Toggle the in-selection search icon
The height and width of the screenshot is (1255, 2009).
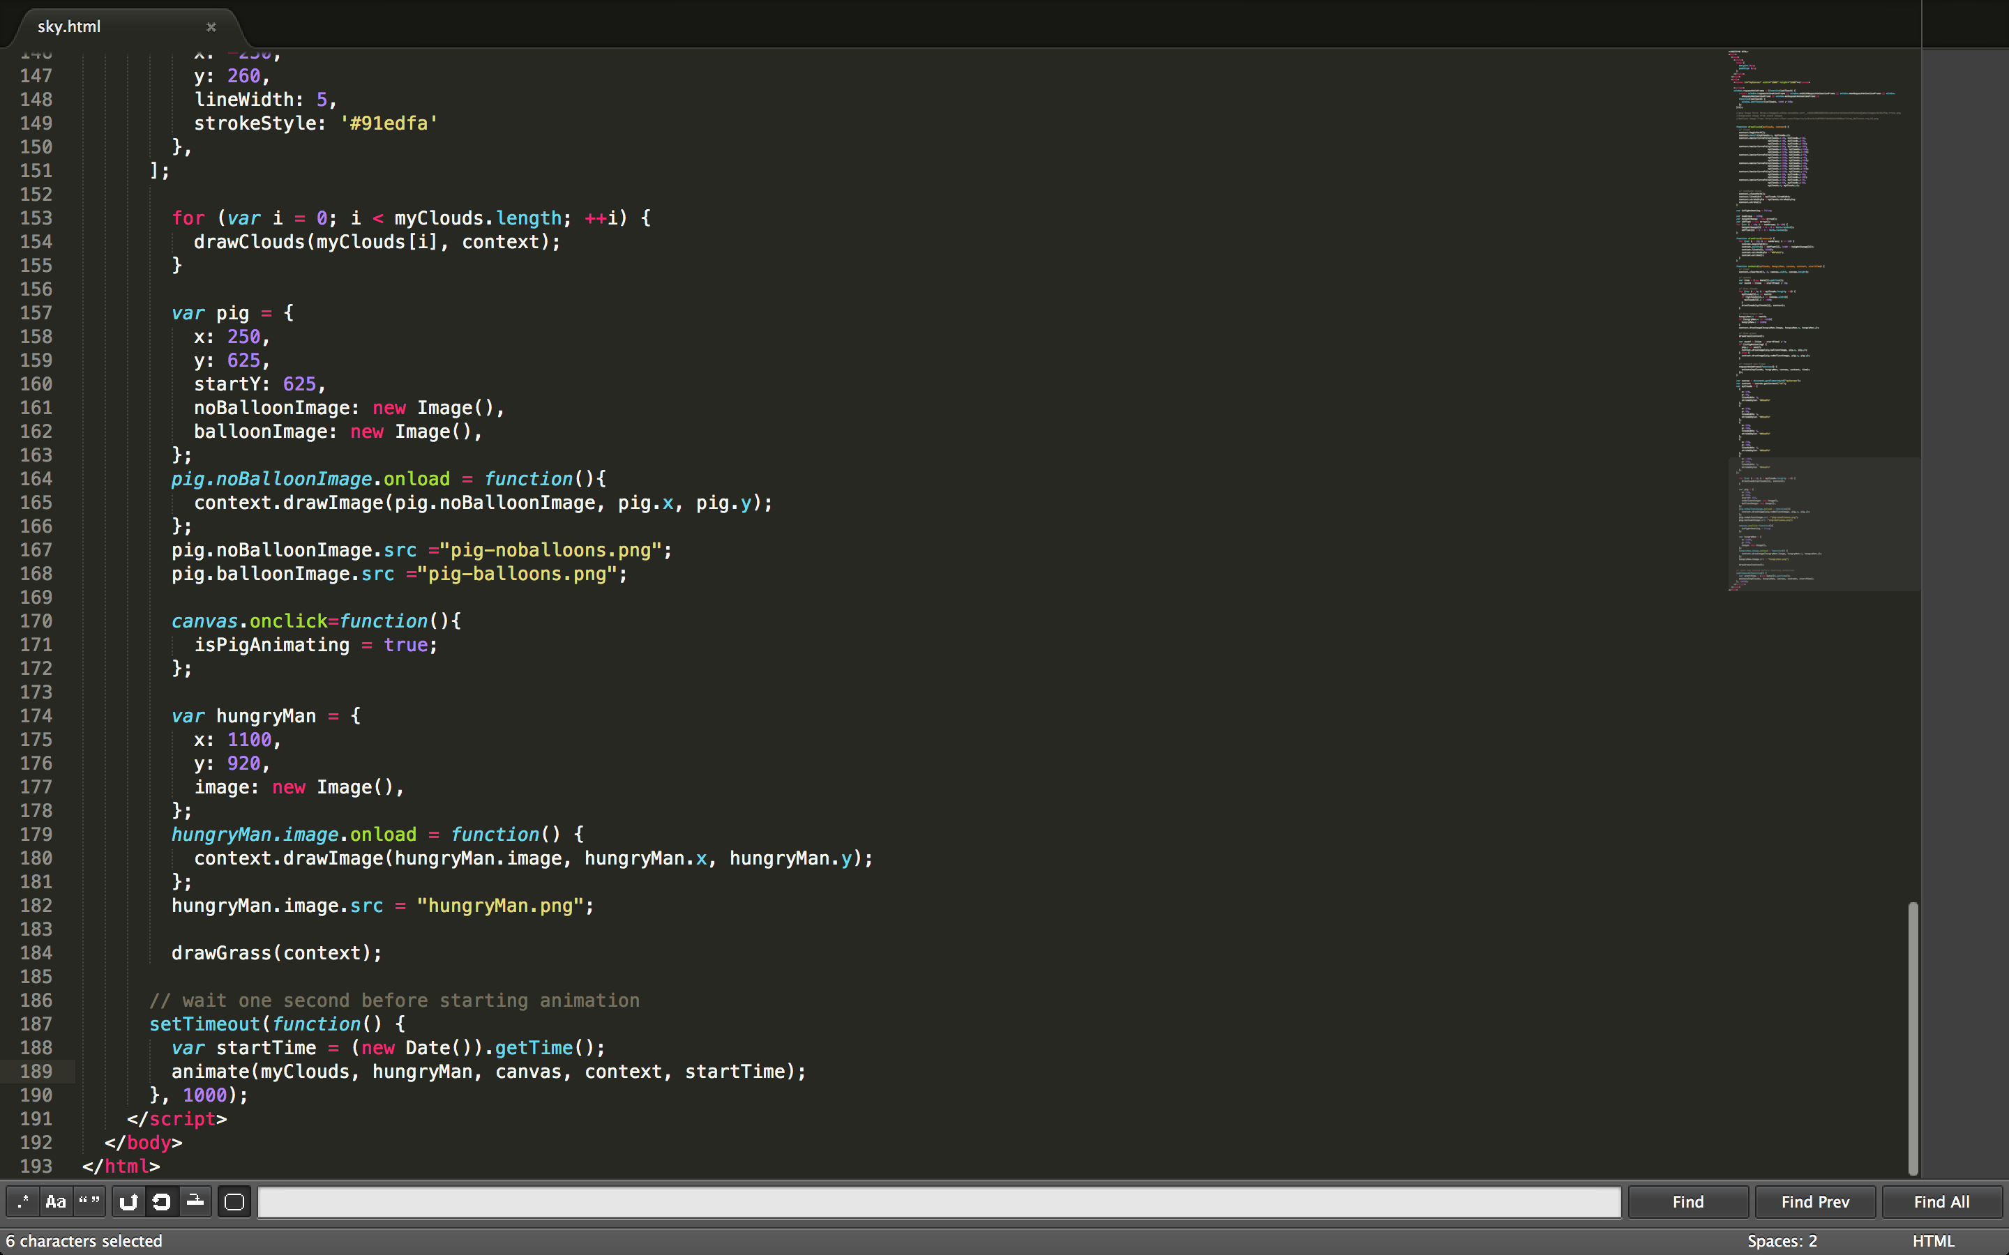(195, 1201)
